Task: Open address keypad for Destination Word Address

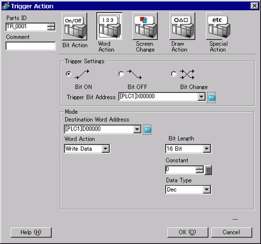Action: (147, 130)
